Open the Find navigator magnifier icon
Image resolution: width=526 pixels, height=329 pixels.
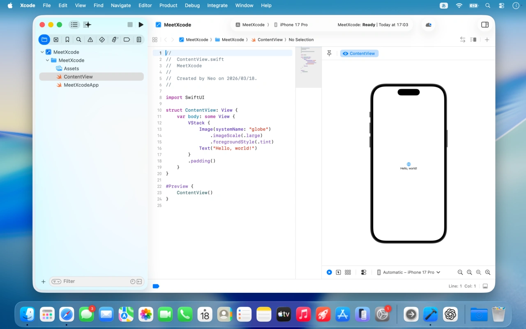pos(78,39)
